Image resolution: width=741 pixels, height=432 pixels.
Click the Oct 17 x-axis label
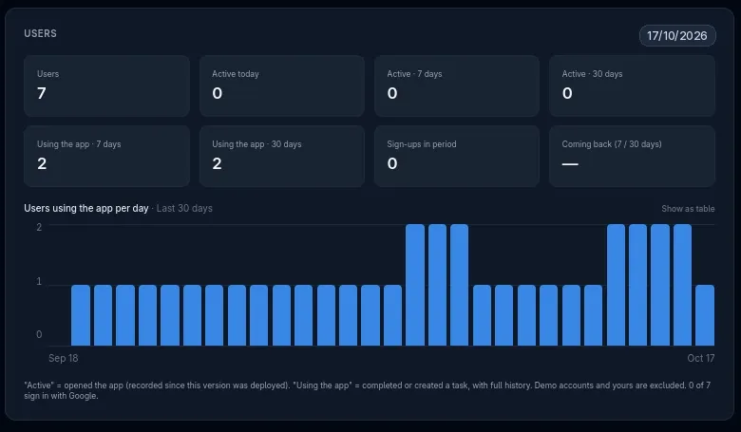[701, 358]
